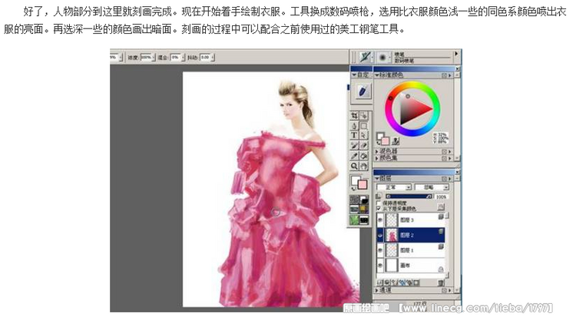Adjust the layer opacity slider
The width and height of the screenshot is (576, 320).
pyautogui.click(x=409, y=196)
